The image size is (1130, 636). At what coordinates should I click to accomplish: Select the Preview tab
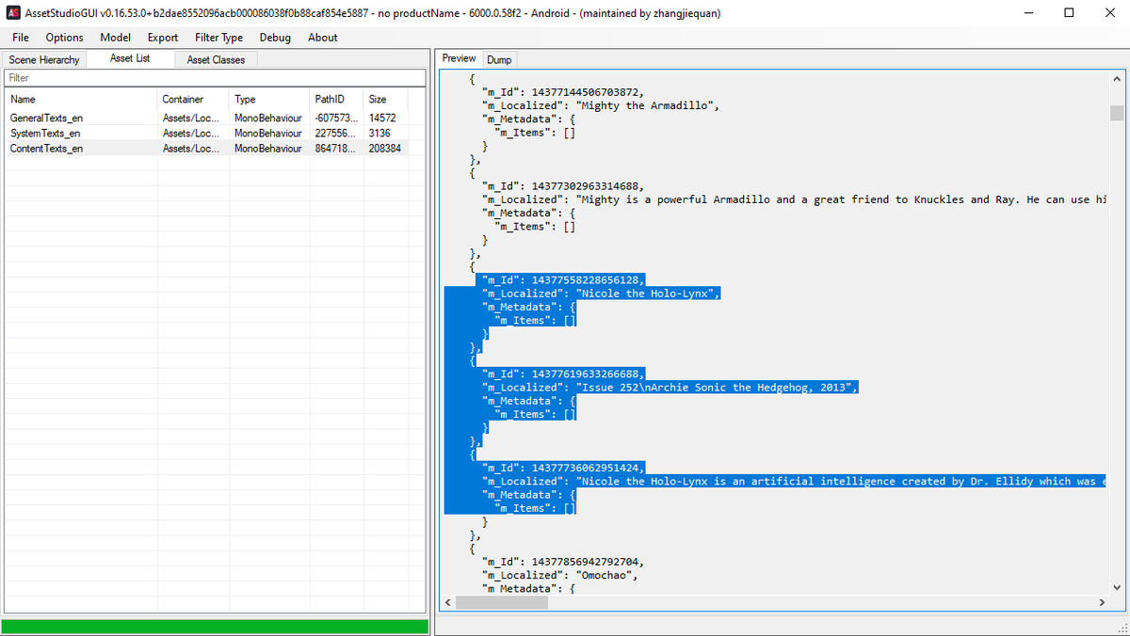[x=460, y=58]
